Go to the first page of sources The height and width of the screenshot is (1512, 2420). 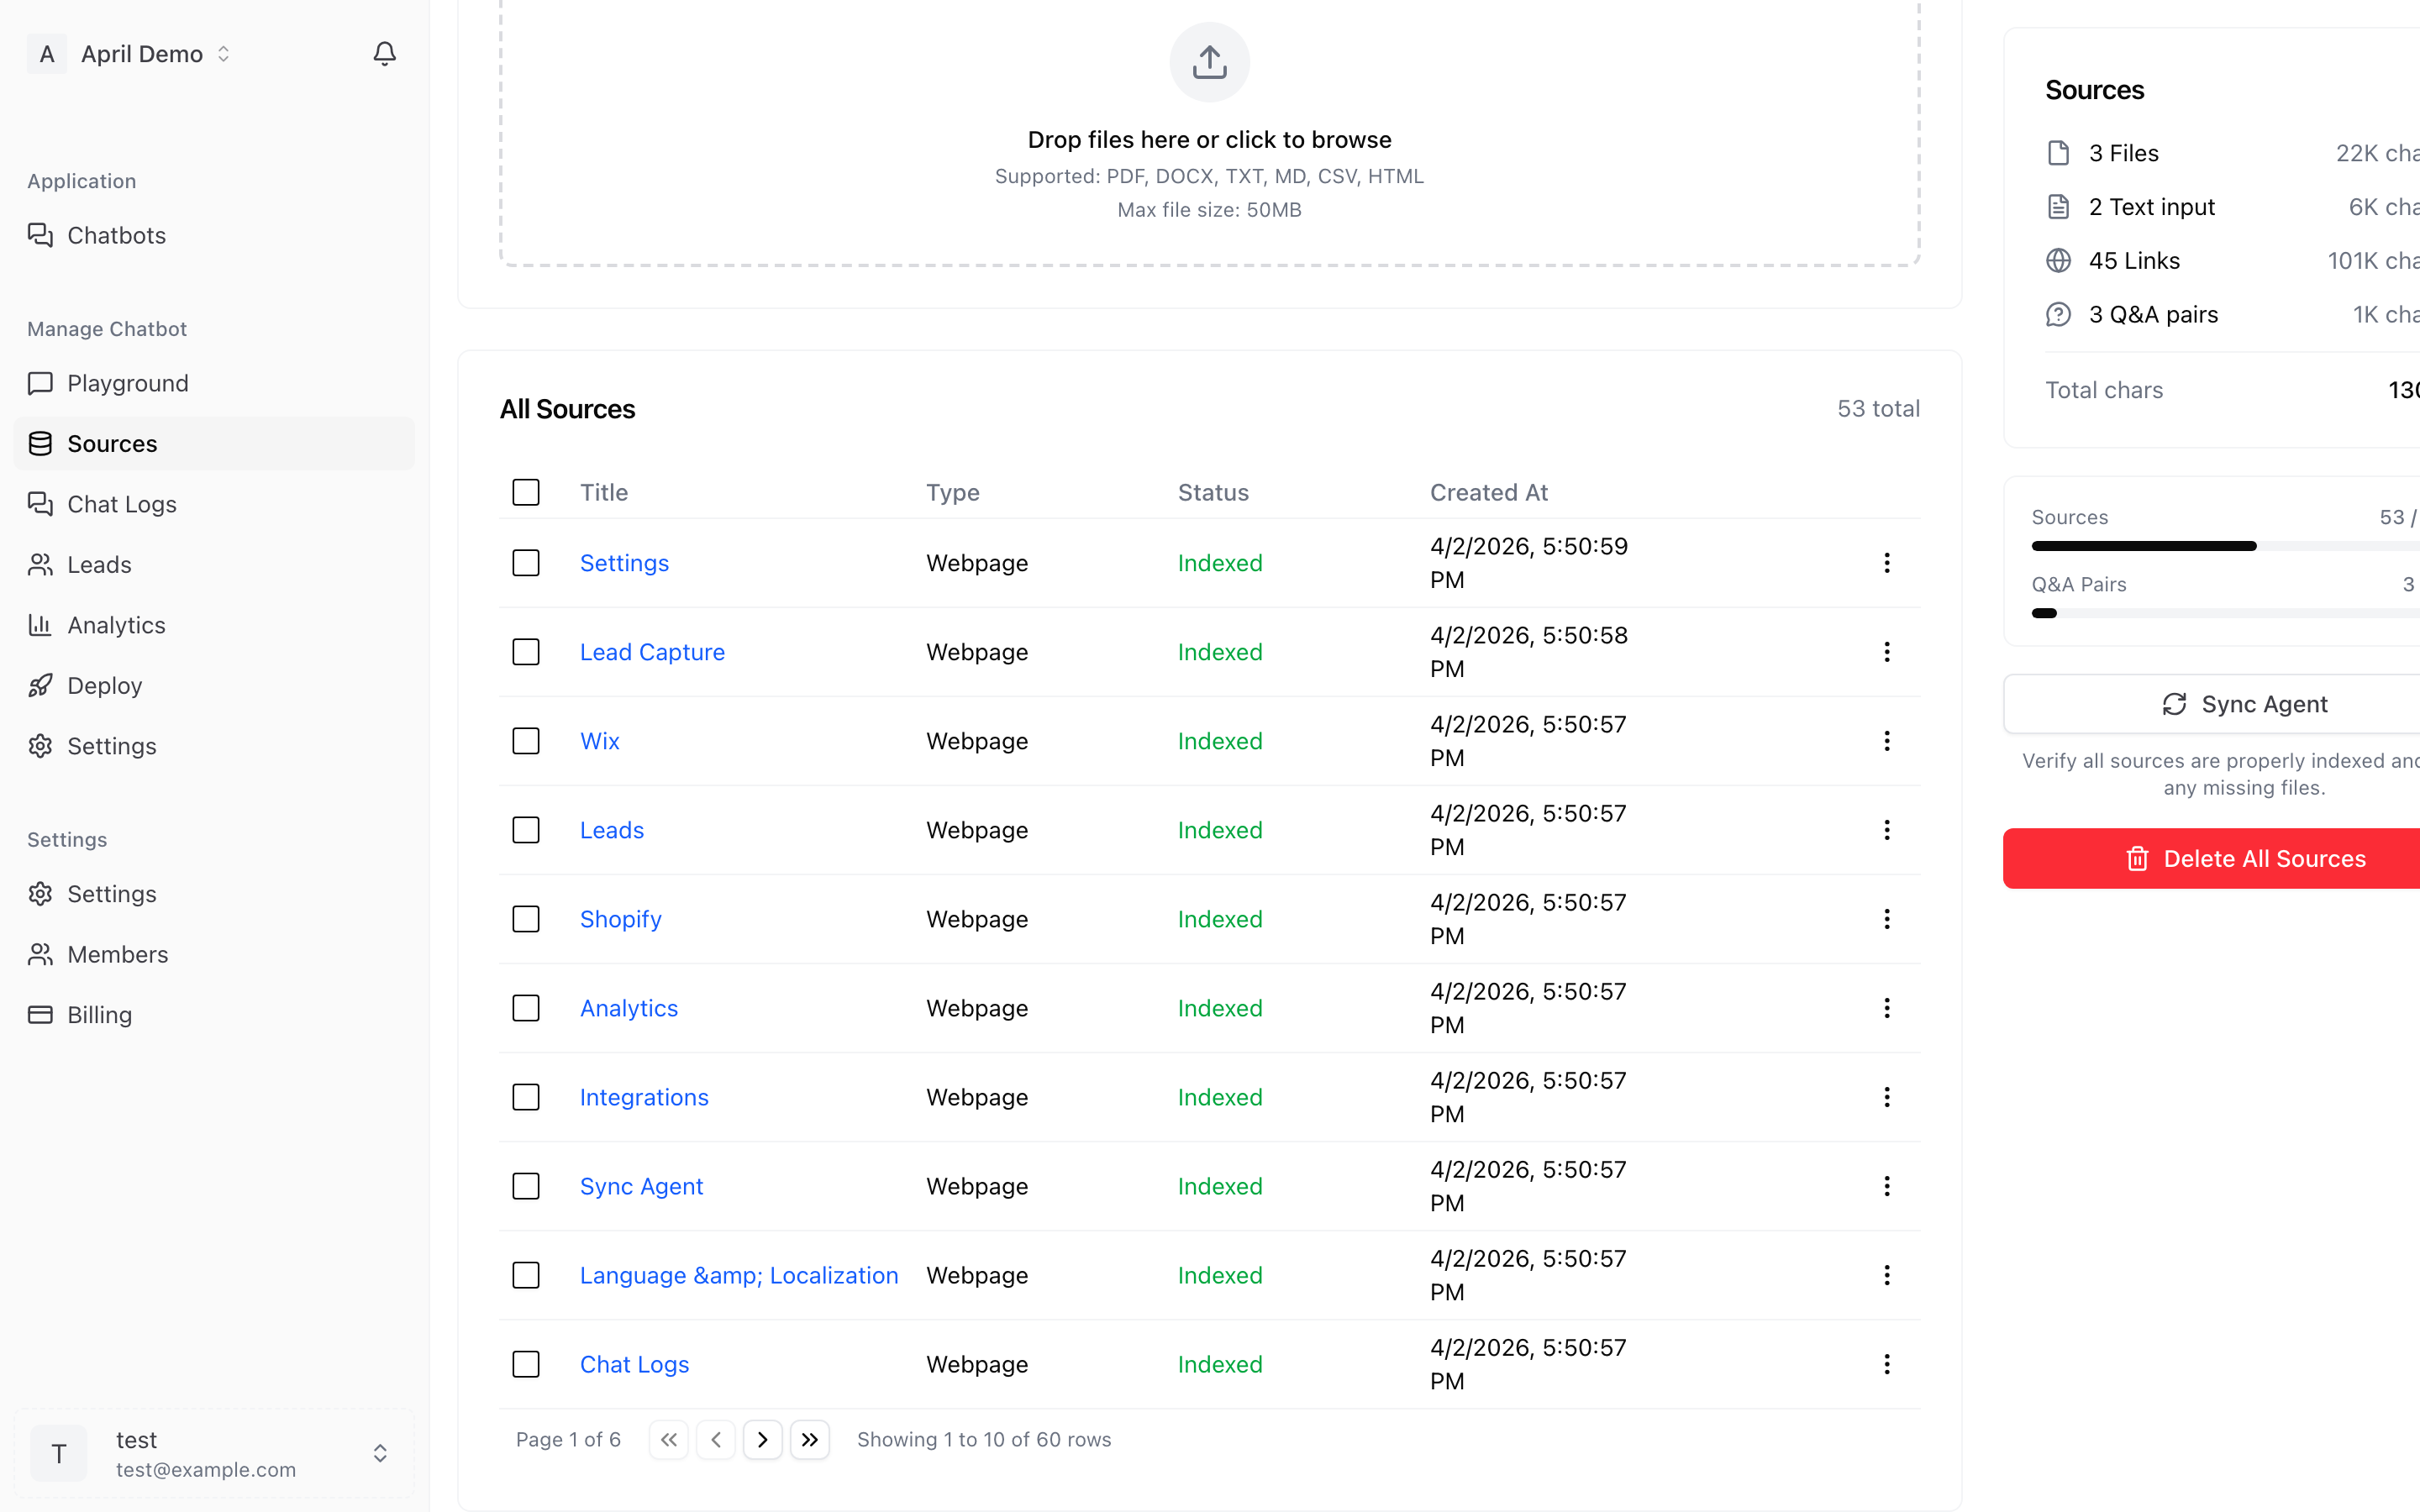coord(668,1440)
